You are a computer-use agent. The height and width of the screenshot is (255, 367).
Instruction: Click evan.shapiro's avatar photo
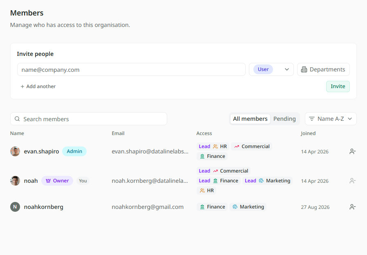point(15,151)
